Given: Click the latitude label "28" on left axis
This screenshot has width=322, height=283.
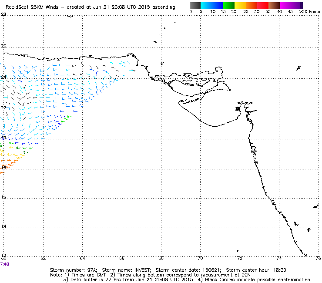Looking at the screenshot, I should (3, 14).
